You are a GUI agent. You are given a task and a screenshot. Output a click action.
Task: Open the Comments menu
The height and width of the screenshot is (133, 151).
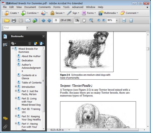point(45,7)
